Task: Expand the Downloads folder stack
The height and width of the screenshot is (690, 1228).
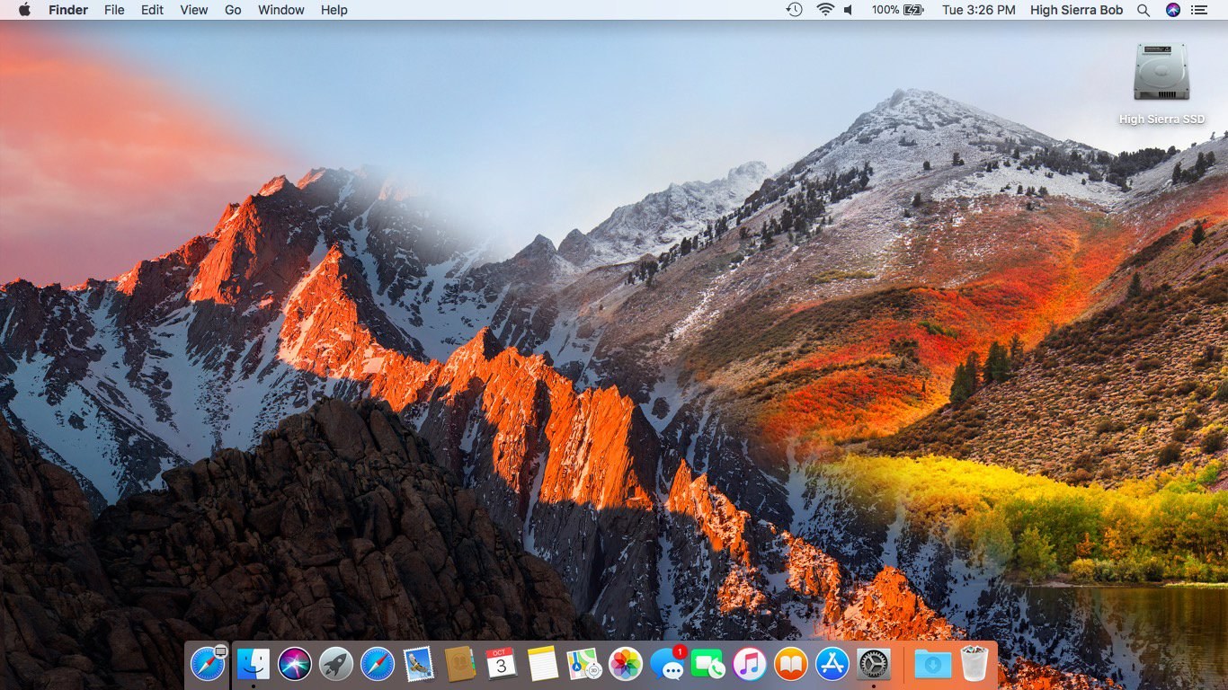Action: (932, 665)
